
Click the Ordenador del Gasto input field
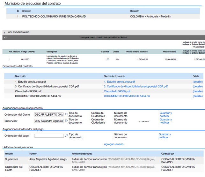click(x=49, y=114)
